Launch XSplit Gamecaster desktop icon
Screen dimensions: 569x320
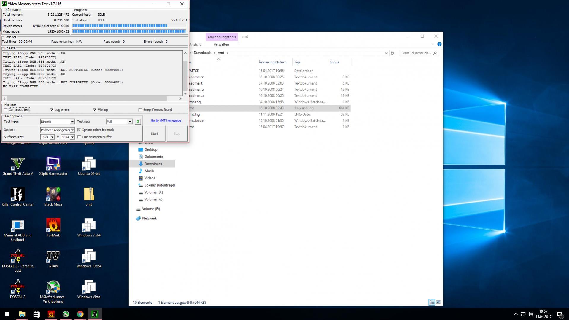coord(53,166)
